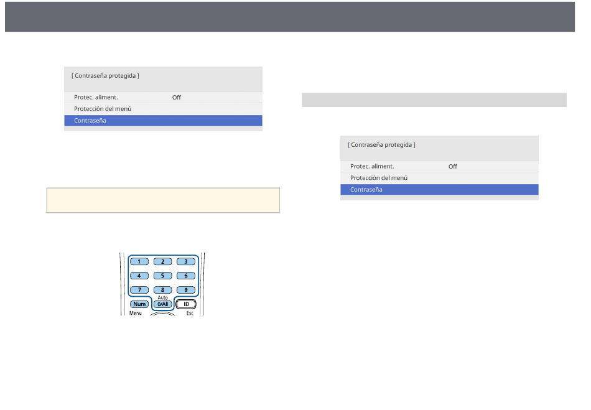Click the 0/All button on the remote
The width and height of the screenshot is (591, 410).
[x=162, y=304]
